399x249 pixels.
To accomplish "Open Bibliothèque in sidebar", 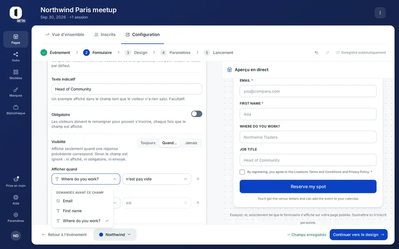I will pyautogui.click(x=16, y=110).
